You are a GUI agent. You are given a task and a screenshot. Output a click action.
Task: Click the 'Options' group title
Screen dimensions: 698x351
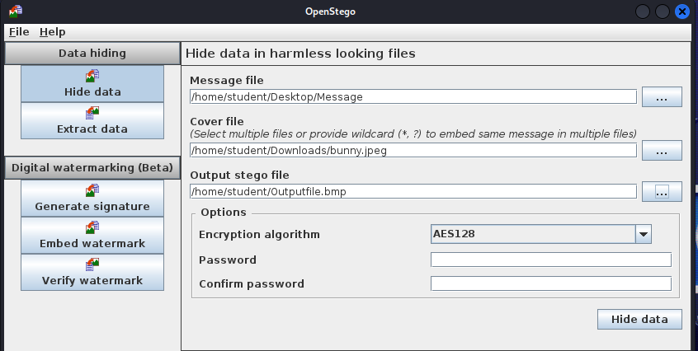click(224, 213)
